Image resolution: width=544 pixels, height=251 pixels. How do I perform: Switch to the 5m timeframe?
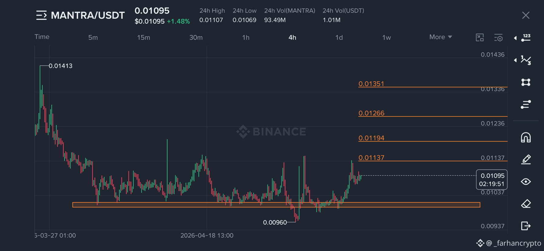point(93,38)
